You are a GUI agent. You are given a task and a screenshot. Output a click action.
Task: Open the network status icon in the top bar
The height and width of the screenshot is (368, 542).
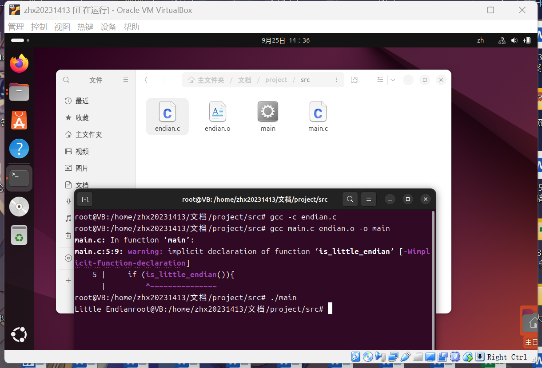pos(502,40)
